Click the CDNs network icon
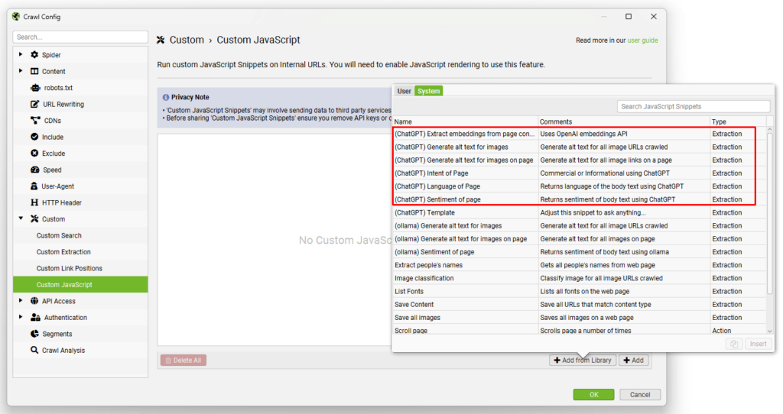Image resolution: width=783 pixels, height=414 pixels. point(34,121)
